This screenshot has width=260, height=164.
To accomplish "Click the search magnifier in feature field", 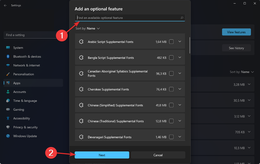I will 182,18.
